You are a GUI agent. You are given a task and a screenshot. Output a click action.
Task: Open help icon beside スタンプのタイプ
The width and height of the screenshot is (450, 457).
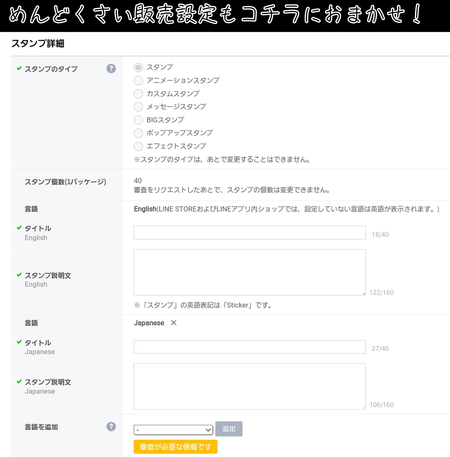[x=111, y=69]
